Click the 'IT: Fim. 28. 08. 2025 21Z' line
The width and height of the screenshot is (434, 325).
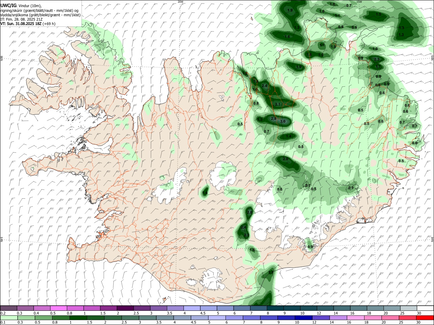pyautogui.click(x=22, y=19)
